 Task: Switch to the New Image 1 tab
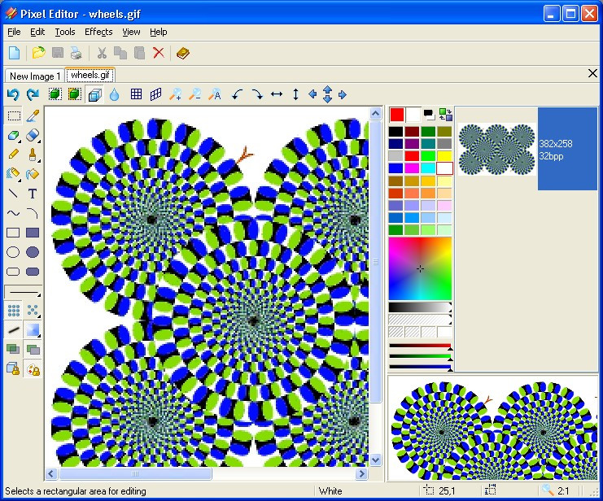point(35,76)
